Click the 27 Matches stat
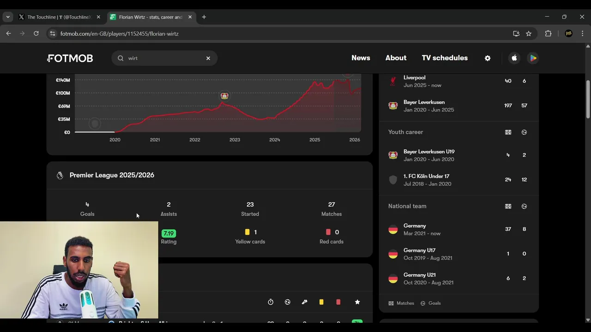The width and height of the screenshot is (591, 332). [x=332, y=208]
